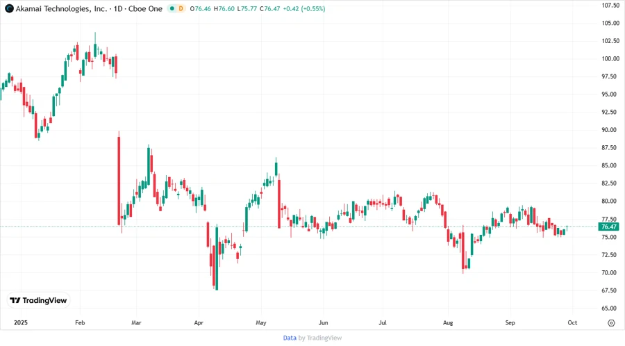This screenshot has width=625, height=346.
Task: Click the 65.00 price axis label
Action: 610,308
